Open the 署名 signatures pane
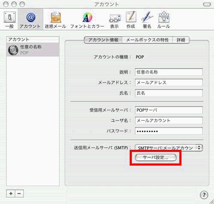Image resolution: width=214 pixels, height=204 pixels. point(147,20)
